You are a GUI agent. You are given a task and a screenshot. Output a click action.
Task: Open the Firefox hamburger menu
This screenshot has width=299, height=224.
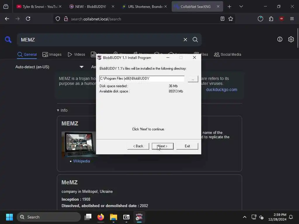click(x=292, y=19)
